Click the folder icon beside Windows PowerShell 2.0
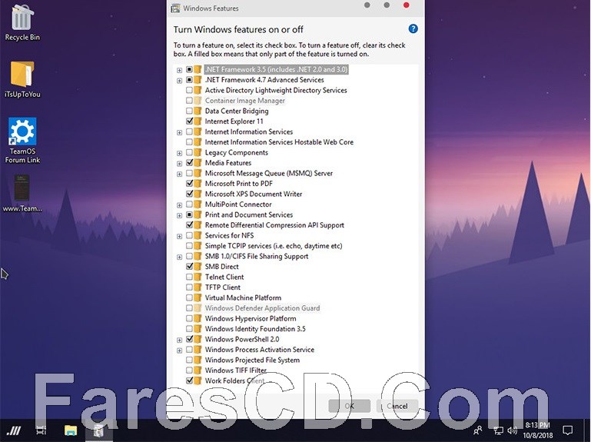Screen dimensions: 591x442 (x=198, y=339)
